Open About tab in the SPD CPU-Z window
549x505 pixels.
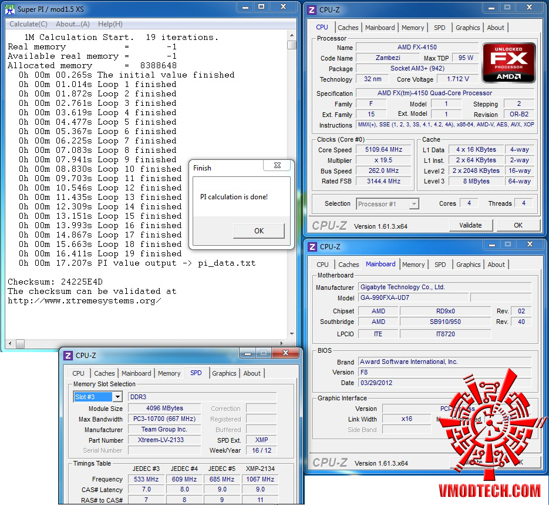tap(252, 373)
